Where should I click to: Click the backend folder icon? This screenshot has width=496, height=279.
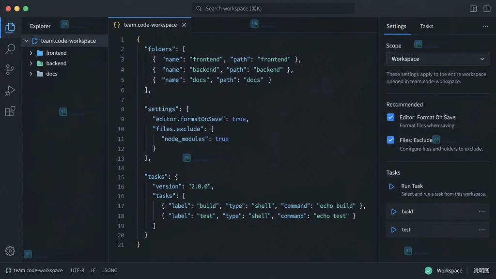(40, 63)
